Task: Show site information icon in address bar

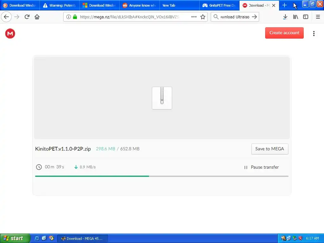Action: click(69, 17)
